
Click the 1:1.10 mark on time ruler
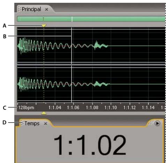click(111, 108)
